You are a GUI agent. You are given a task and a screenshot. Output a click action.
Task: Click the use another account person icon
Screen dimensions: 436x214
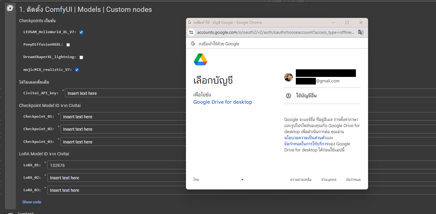tap(289, 96)
